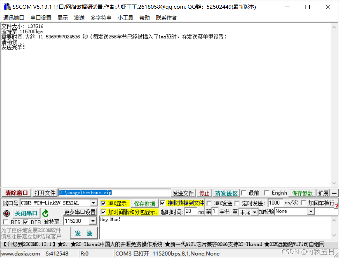Uncheck the HEX显示 option
Viewport: 339px width, 258px height.
[103, 203]
